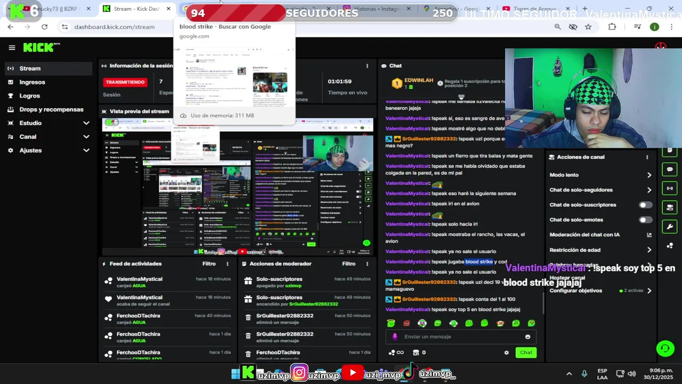
Task: Select ValentinaMystical acaba de seguir entry
Action: pyautogui.click(x=168, y=300)
